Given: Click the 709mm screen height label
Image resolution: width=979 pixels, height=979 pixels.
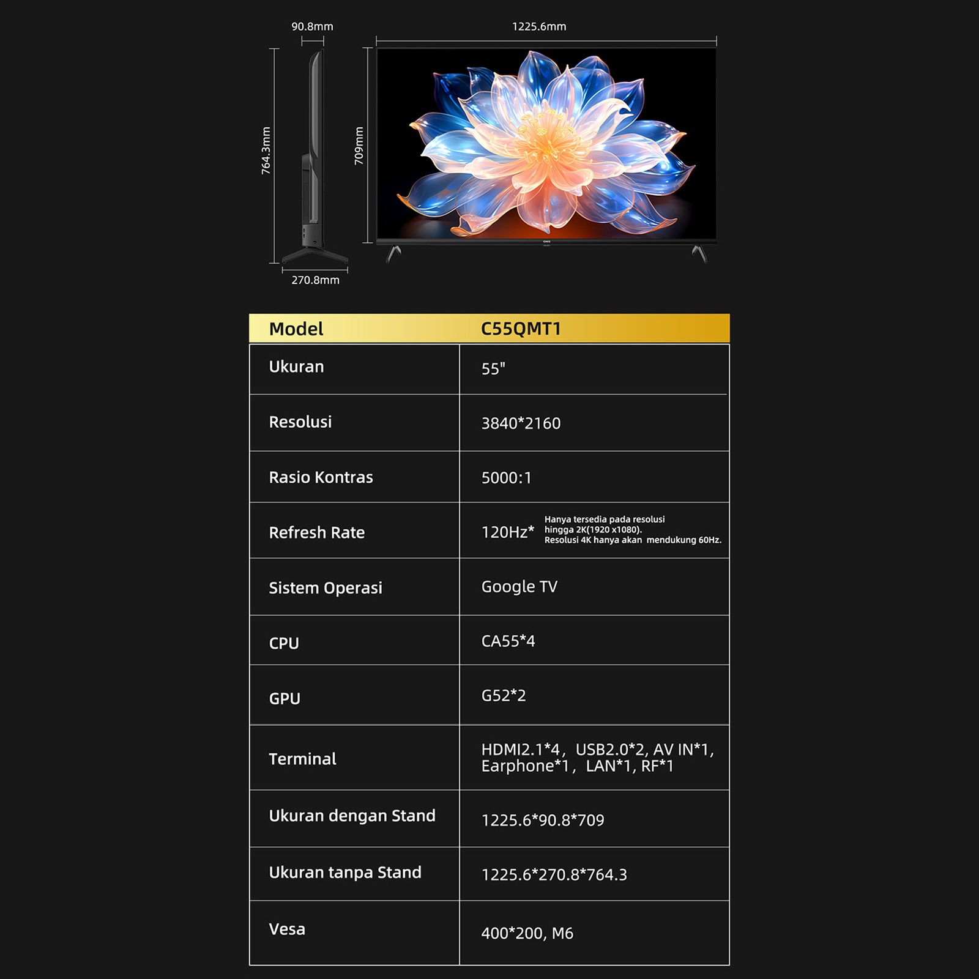Looking at the screenshot, I should 359,146.
